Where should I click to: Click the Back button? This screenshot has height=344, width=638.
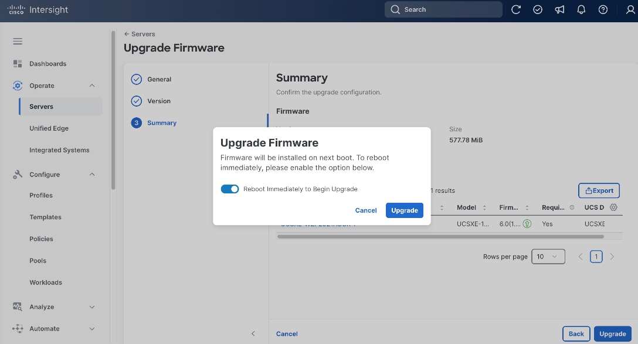(x=576, y=334)
